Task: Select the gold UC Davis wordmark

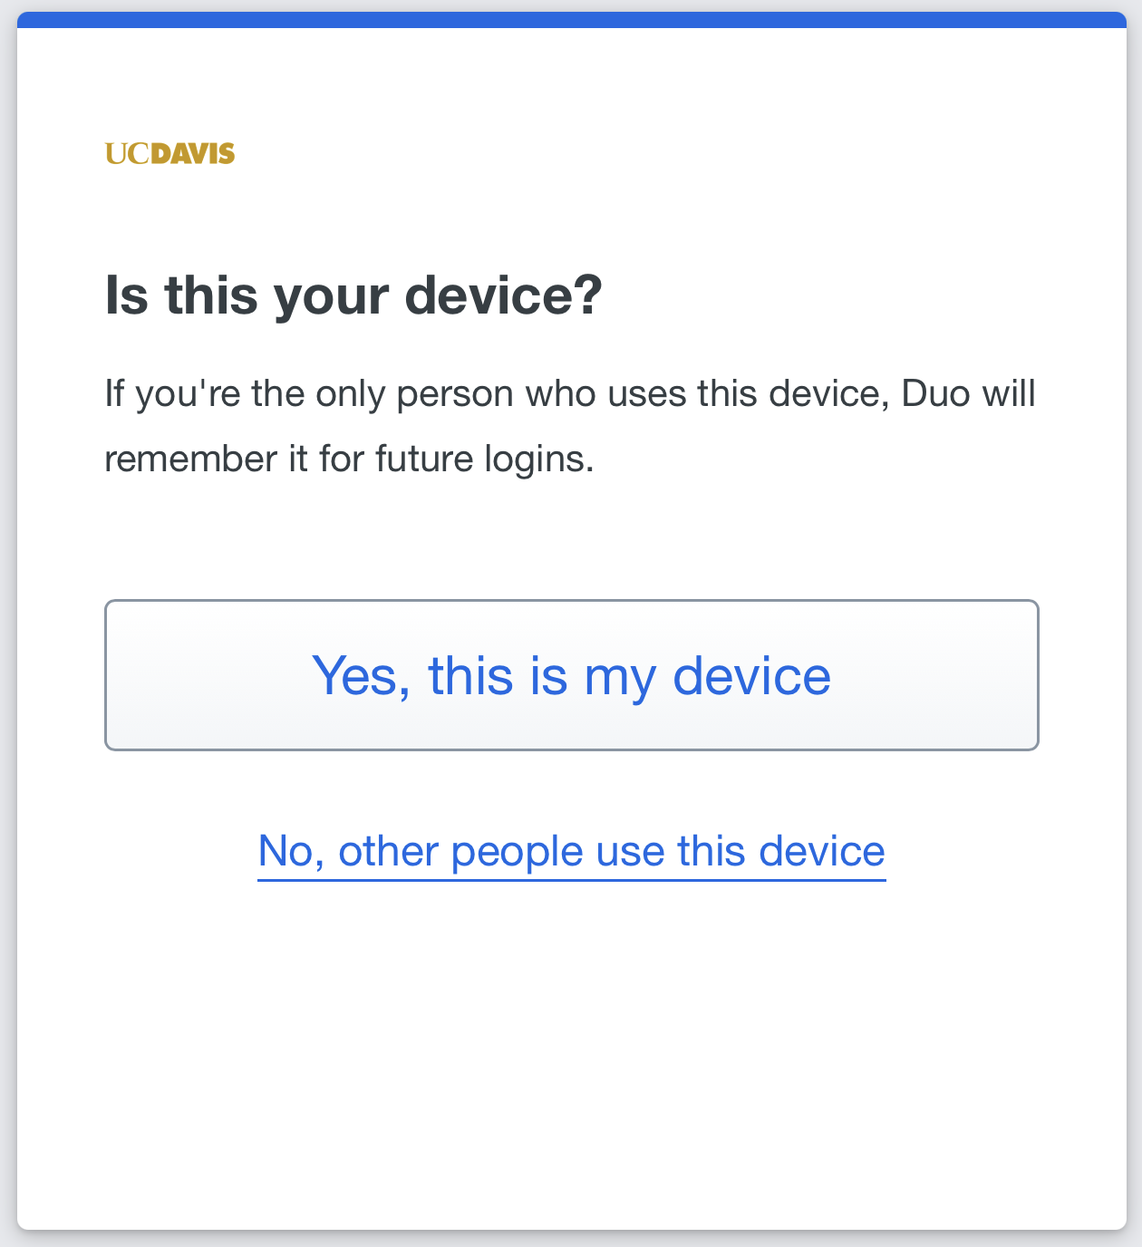Action: coord(170,153)
